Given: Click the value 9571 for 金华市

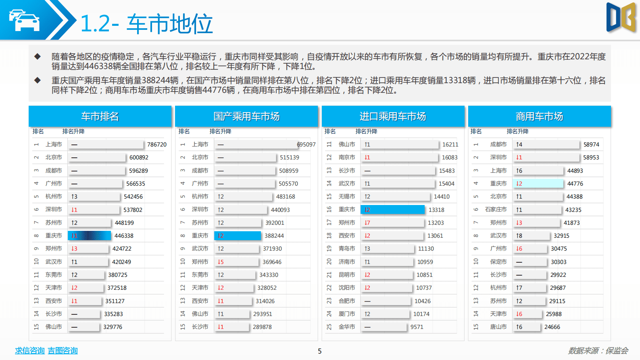Looking at the screenshot, I should coord(417,327).
